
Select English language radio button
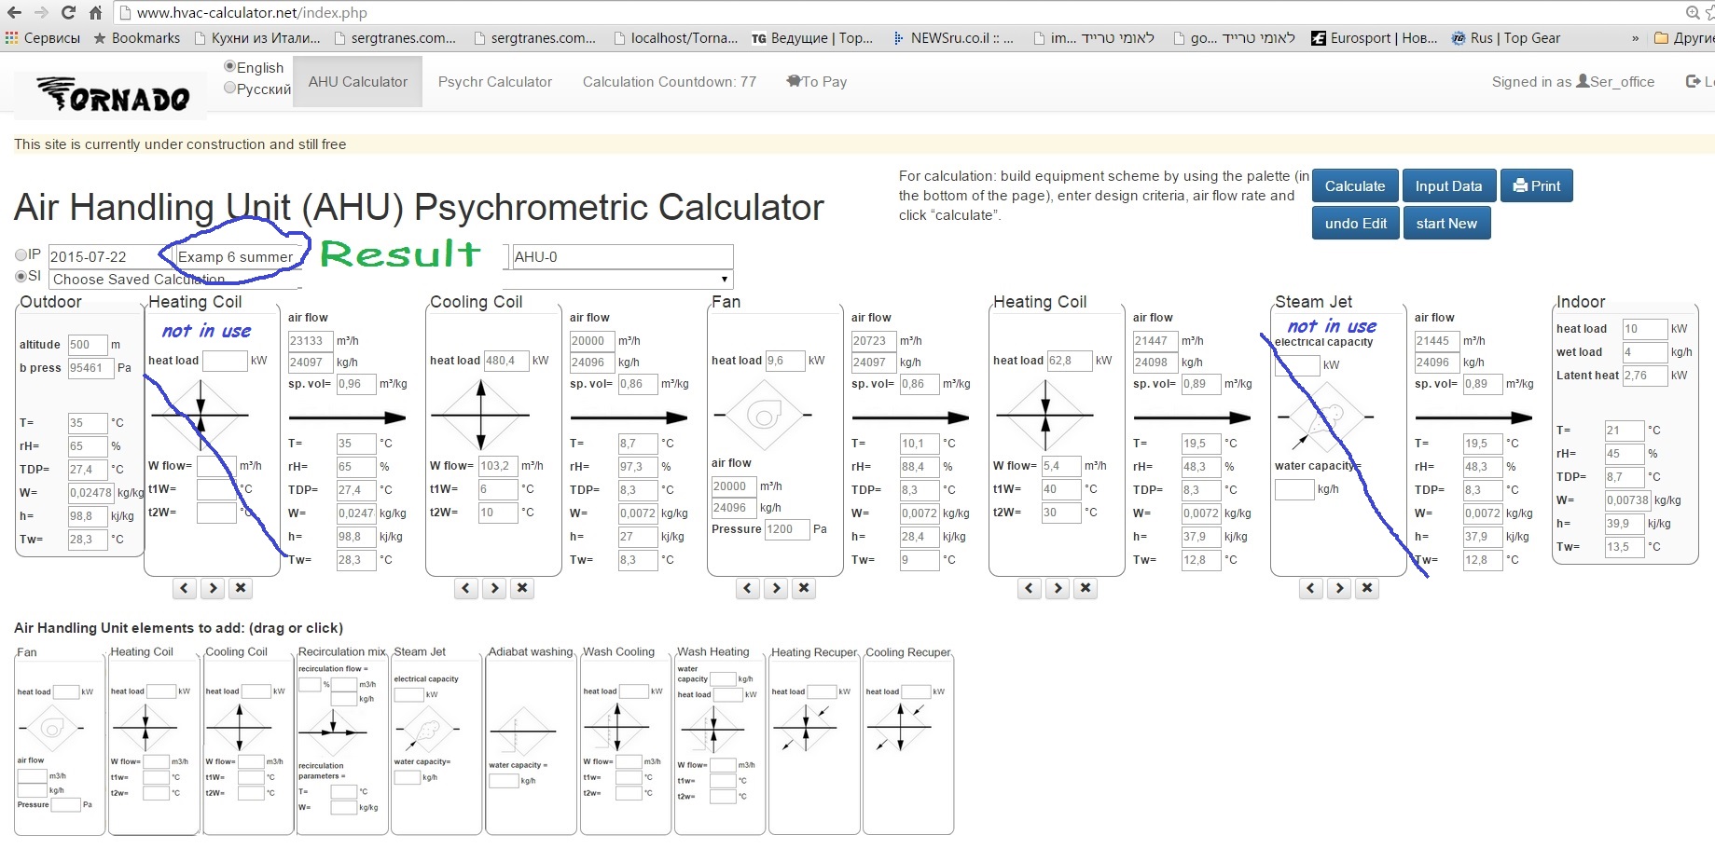pos(229,66)
